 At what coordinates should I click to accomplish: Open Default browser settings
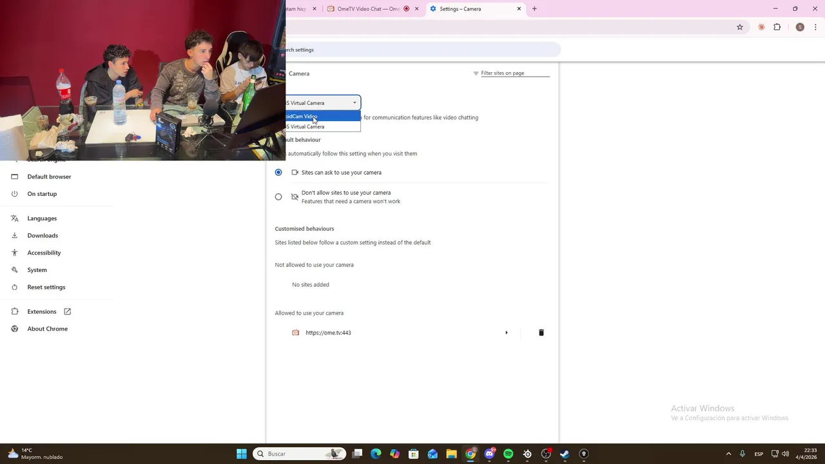(49, 177)
